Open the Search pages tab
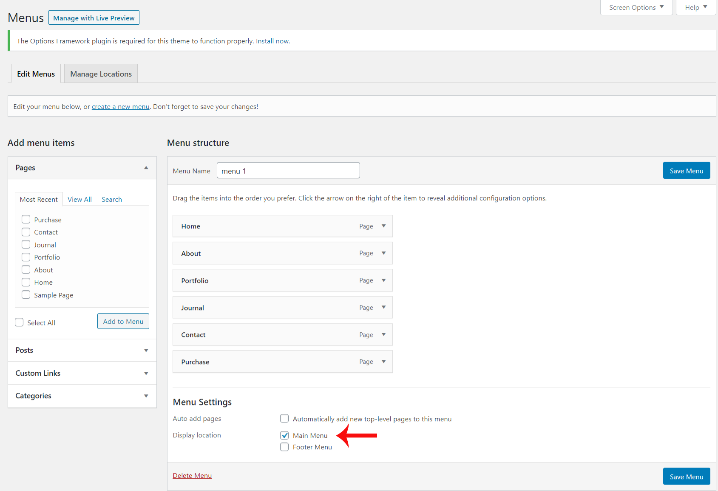The image size is (718, 491). pos(112,200)
